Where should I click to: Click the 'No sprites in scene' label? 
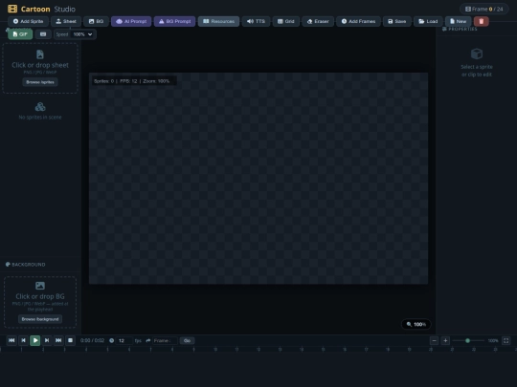(x=40, y=118)
